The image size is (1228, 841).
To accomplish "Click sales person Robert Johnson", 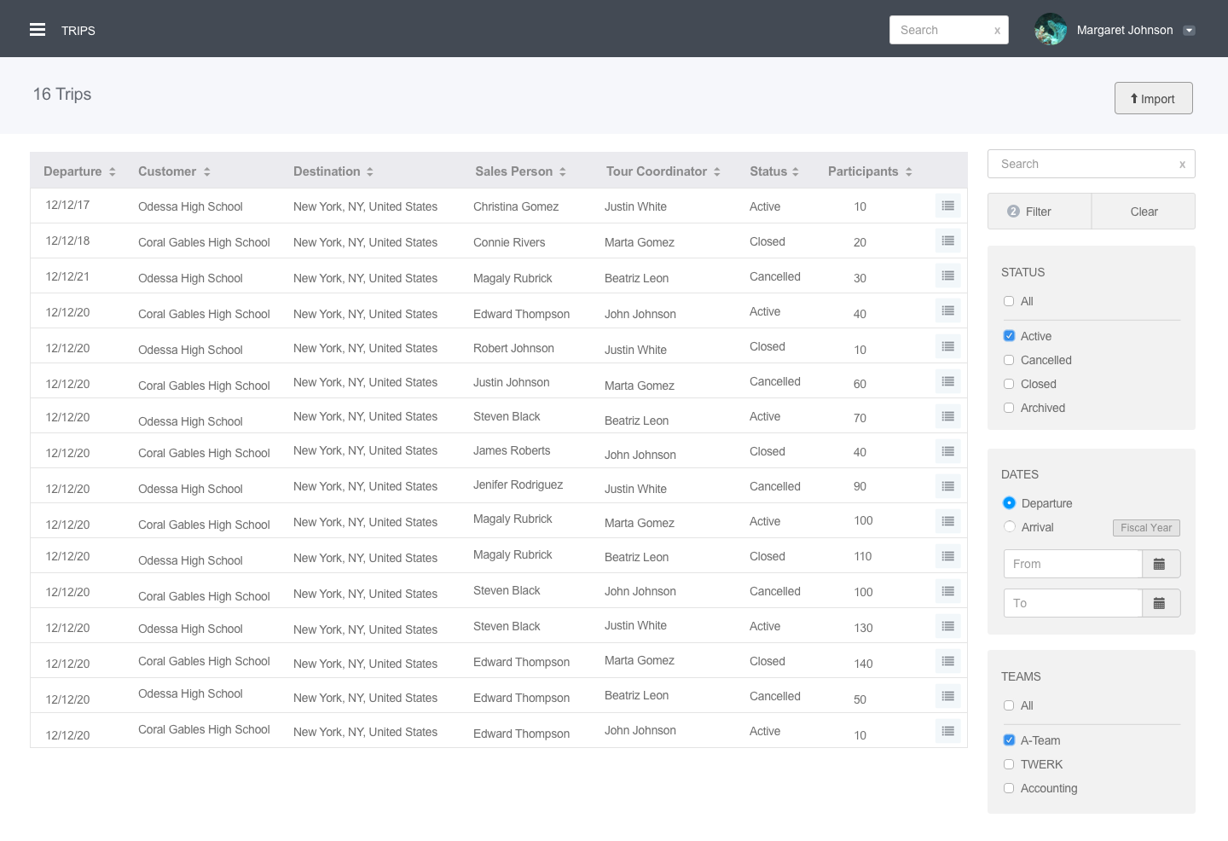I will coord(513,348).
